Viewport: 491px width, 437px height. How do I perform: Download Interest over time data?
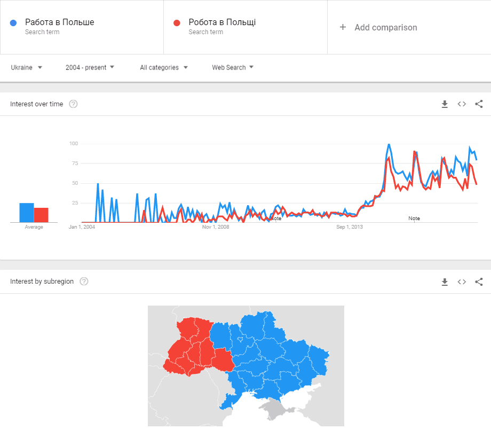click(x=445, y=104)
